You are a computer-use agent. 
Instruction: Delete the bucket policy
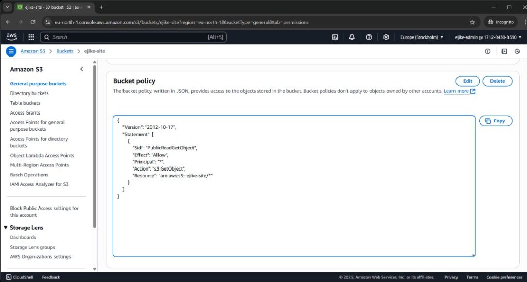tap(497, 81)
